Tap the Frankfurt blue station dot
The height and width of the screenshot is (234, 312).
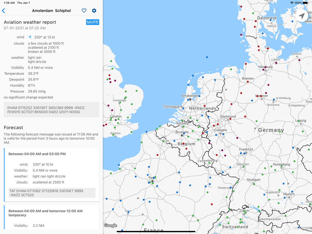[244, 154]
